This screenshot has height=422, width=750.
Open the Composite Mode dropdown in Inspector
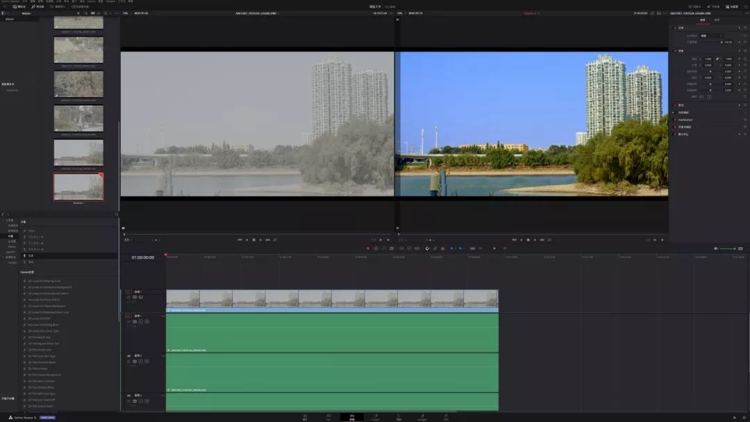coord(711,36)
